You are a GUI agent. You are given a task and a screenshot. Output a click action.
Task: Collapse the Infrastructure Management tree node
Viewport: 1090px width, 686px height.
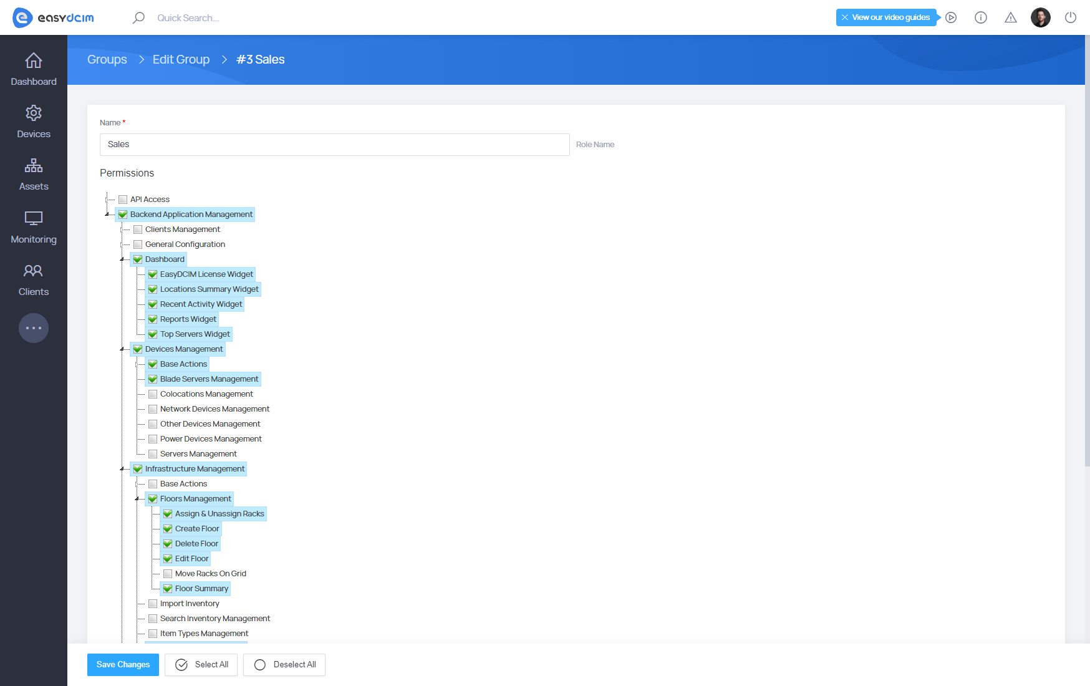point(122,469)
